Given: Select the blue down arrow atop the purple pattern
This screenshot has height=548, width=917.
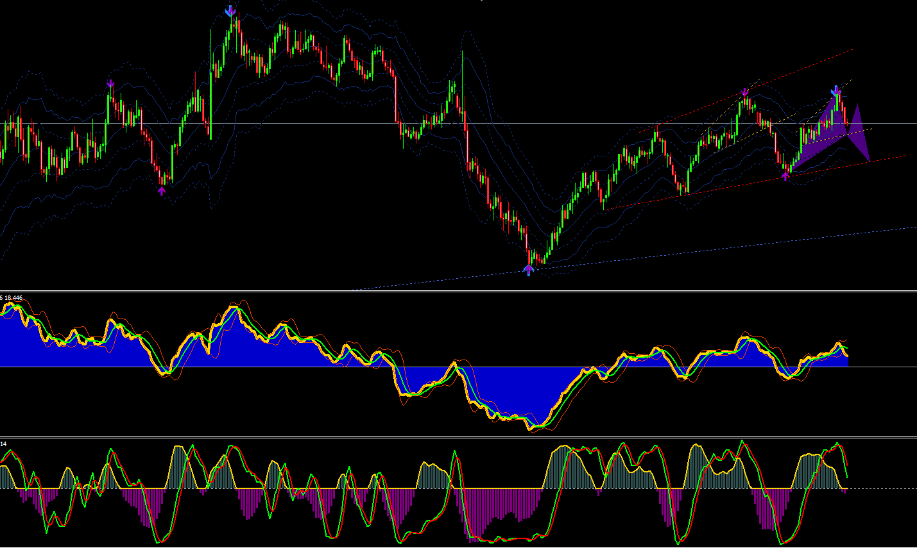Looking at the screenshot, I should pyautogui.click(x=836, y=91).
